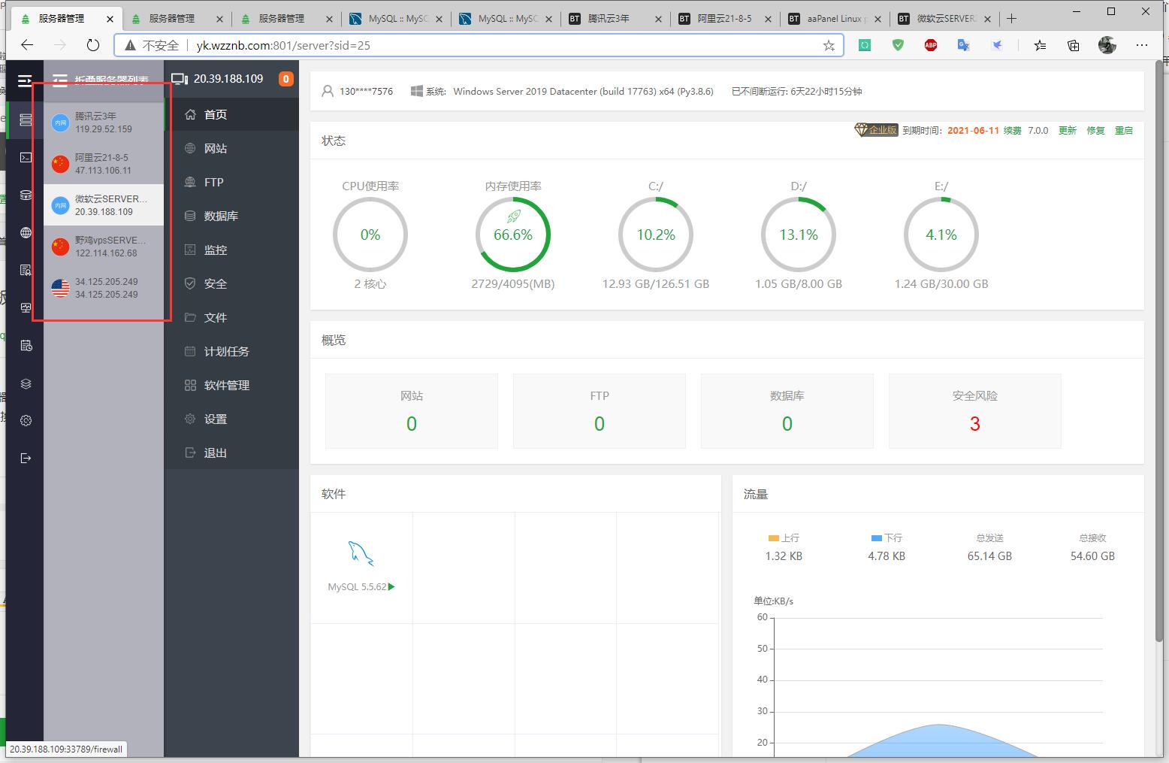
Task: Click the C:/ 10.2% disk gauge
Action: point(656,235)
